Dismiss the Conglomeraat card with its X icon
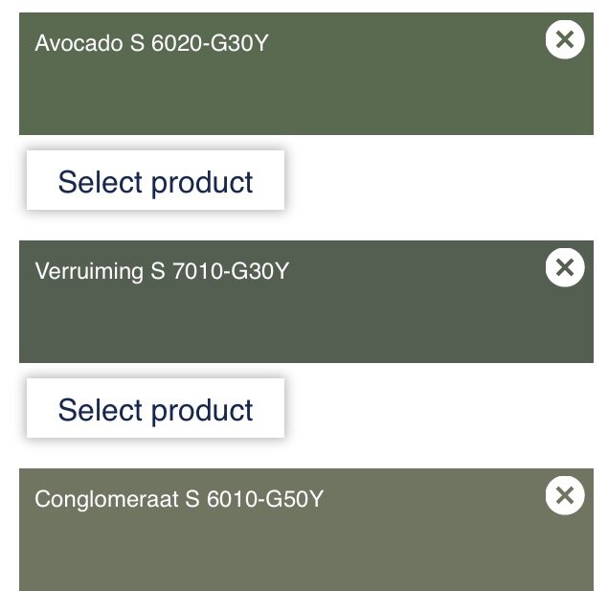 pos(565,495)
